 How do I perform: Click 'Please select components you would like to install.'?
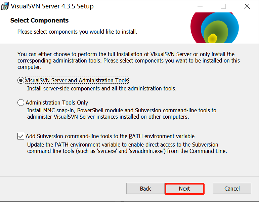coord(77,32)
